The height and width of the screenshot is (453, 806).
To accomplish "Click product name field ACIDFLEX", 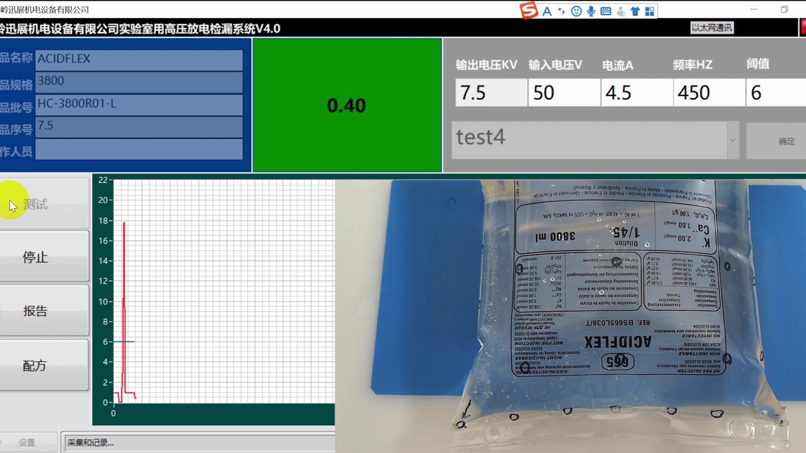I will [x=139, y=60].
